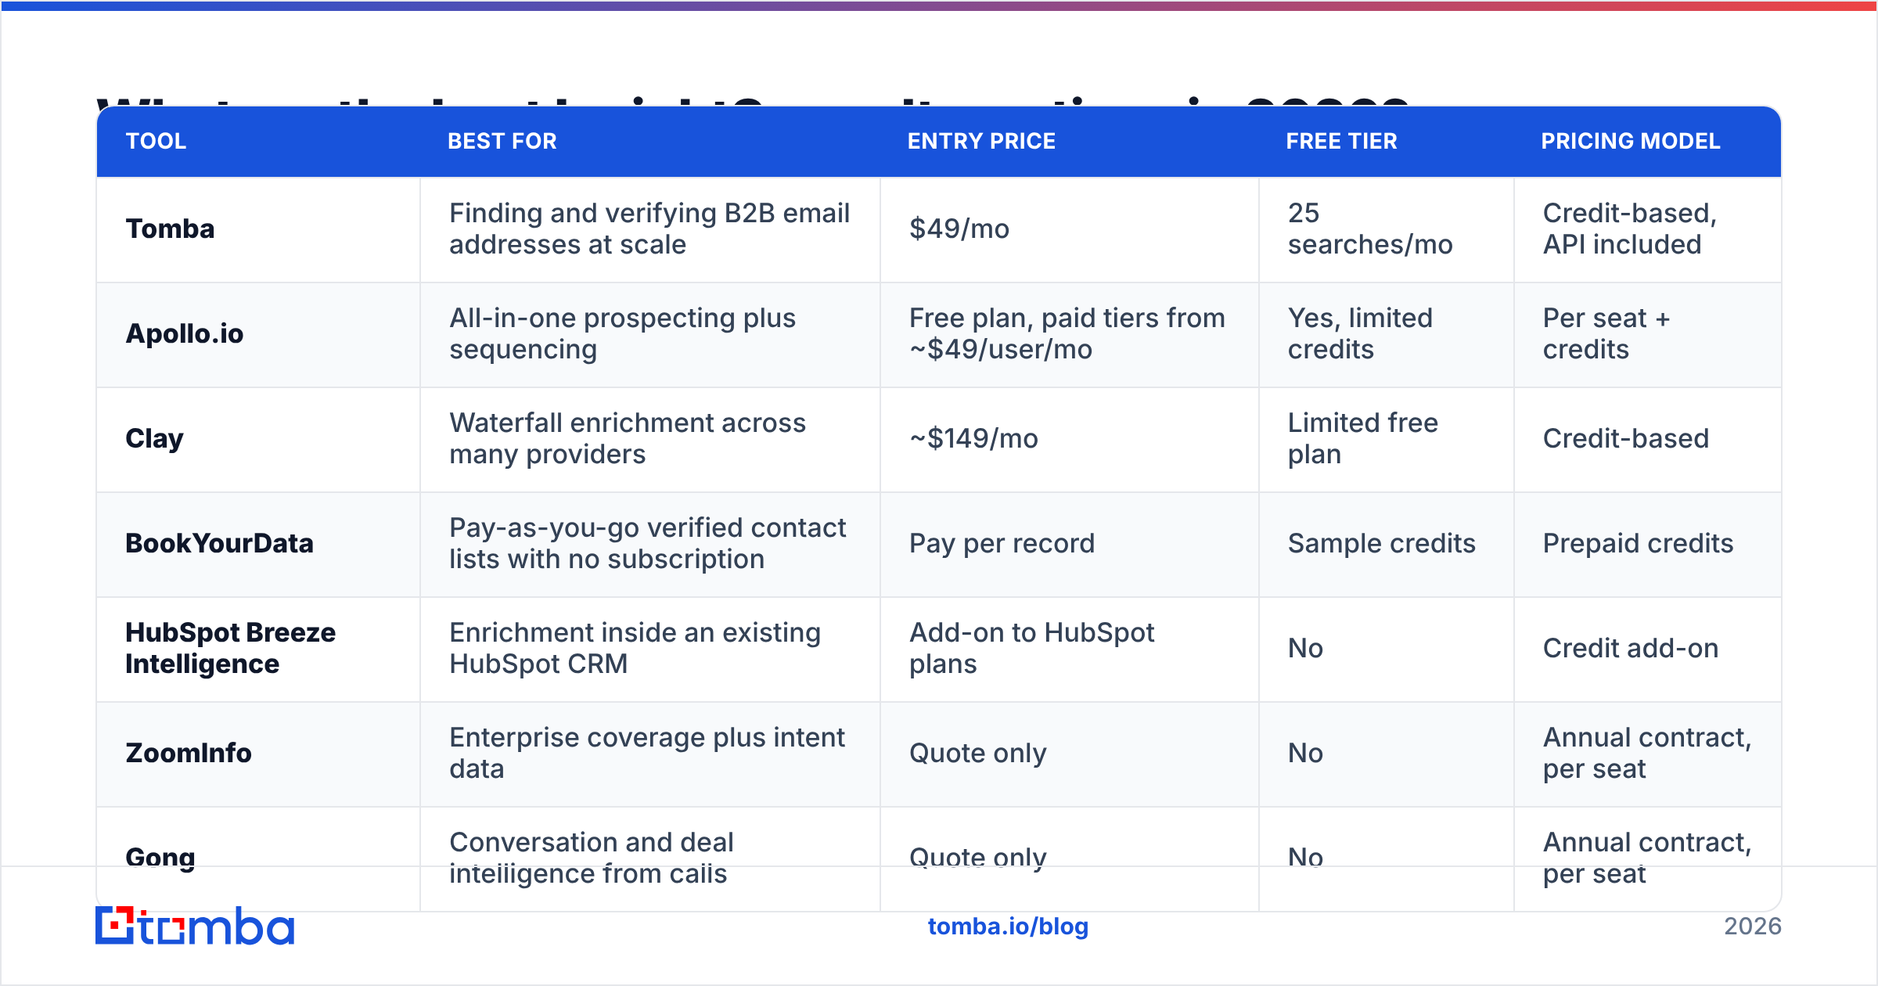Click the Apollo.io tool name

click(x=185, y=333)
